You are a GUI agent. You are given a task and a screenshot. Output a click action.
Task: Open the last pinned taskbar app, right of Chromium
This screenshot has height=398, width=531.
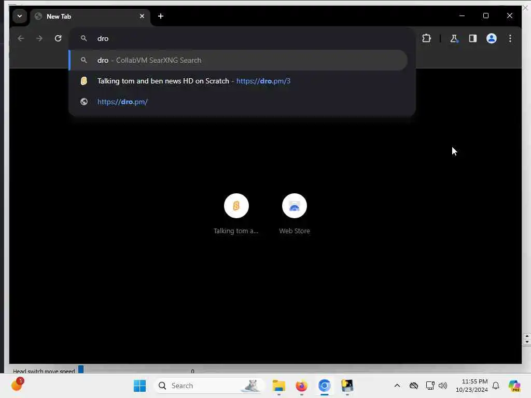347,386
